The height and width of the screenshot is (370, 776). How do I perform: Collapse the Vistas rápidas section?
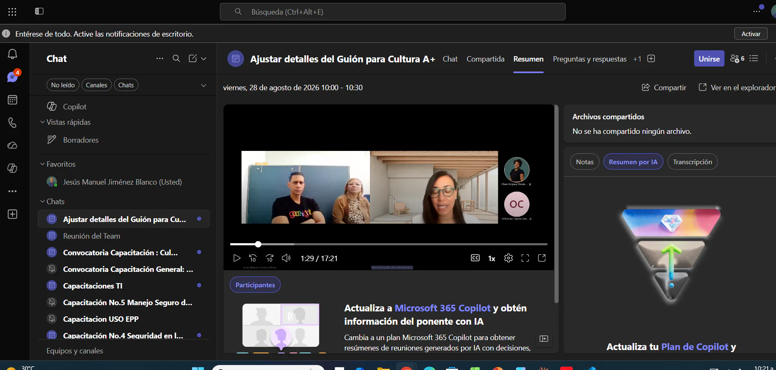42,122
